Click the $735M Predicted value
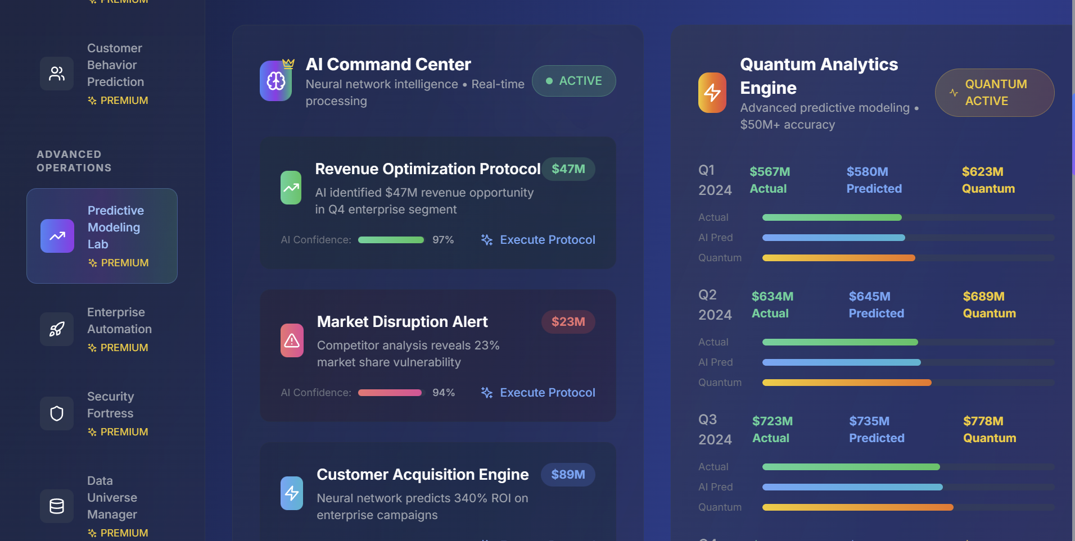Screen dimensions: 1075x541 tap(877, 430)
